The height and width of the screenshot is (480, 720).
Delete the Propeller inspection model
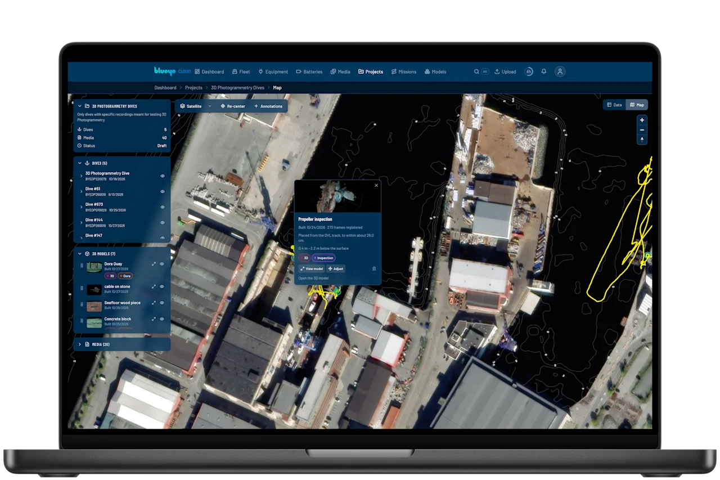(374, 269)
